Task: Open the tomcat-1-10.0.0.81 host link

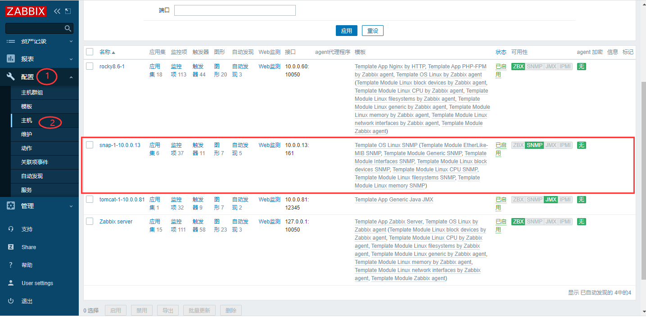Action: (x=122, y=200)
